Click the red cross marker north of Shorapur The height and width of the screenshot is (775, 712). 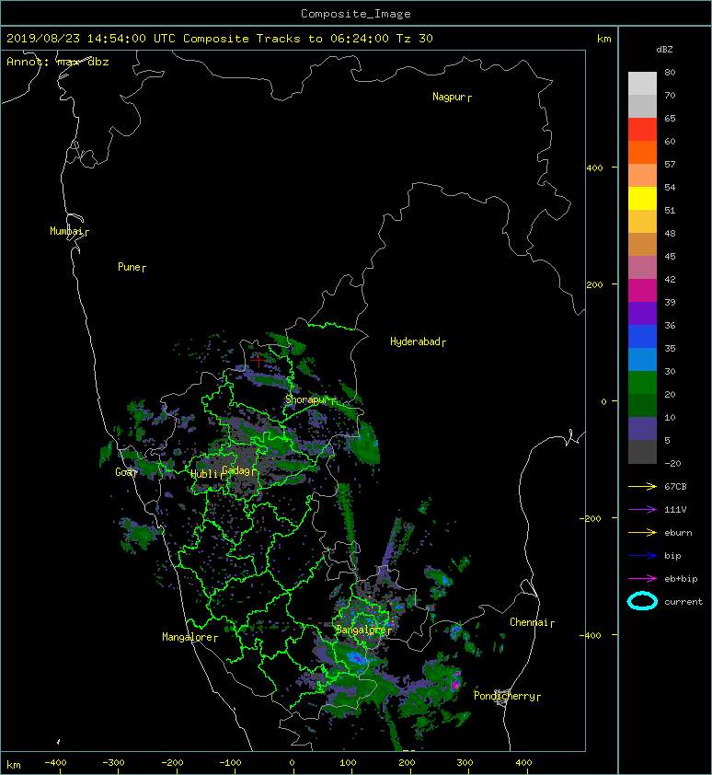tap(258, 360)
